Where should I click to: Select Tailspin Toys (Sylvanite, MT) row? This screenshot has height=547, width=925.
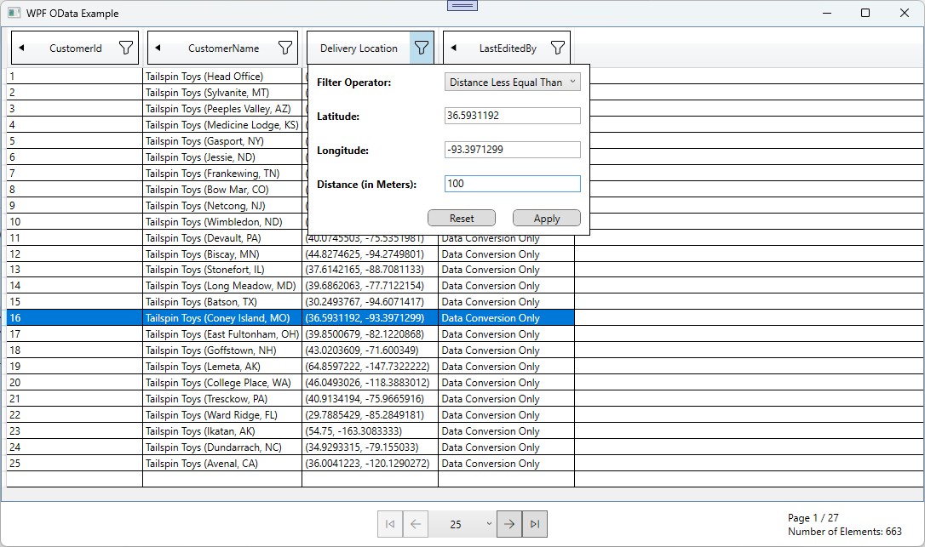[207, 93]
